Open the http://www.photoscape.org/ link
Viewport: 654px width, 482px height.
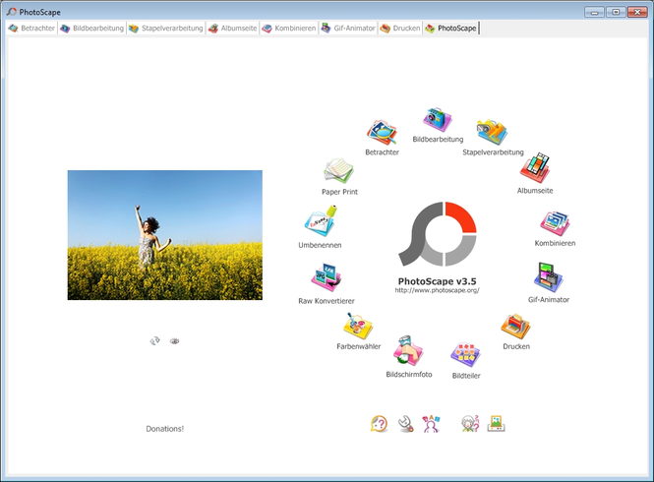437,290
